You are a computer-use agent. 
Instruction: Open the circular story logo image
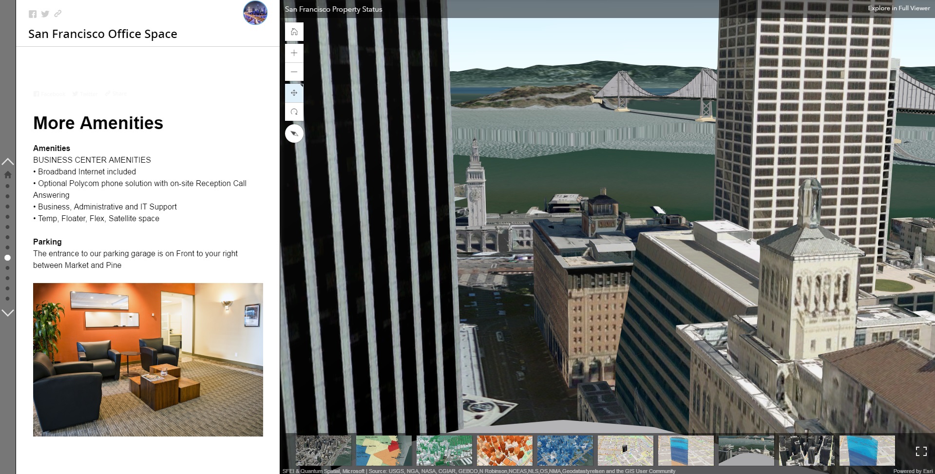click(255, 13)
